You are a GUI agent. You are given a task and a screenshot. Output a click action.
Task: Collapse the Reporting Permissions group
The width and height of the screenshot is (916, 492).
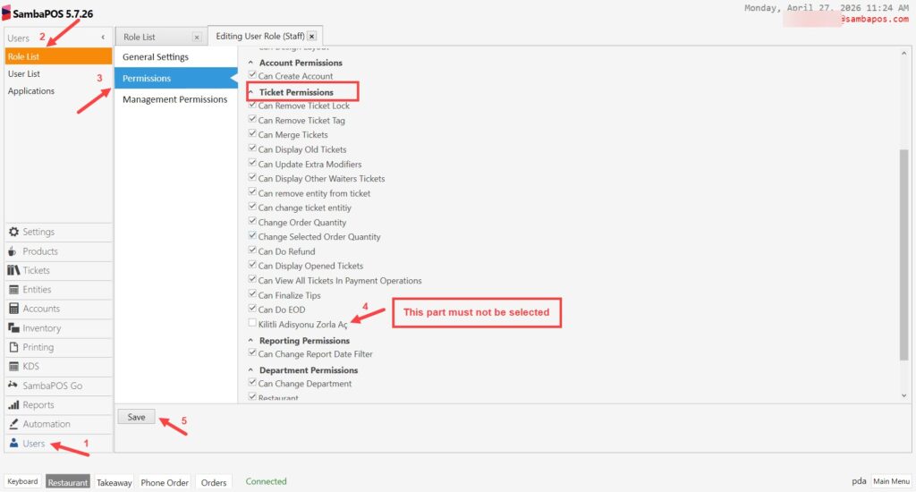(250, 341)
